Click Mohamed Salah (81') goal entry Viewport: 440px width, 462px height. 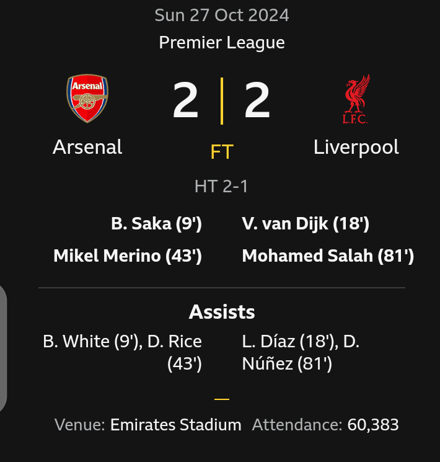click(328, 255)
